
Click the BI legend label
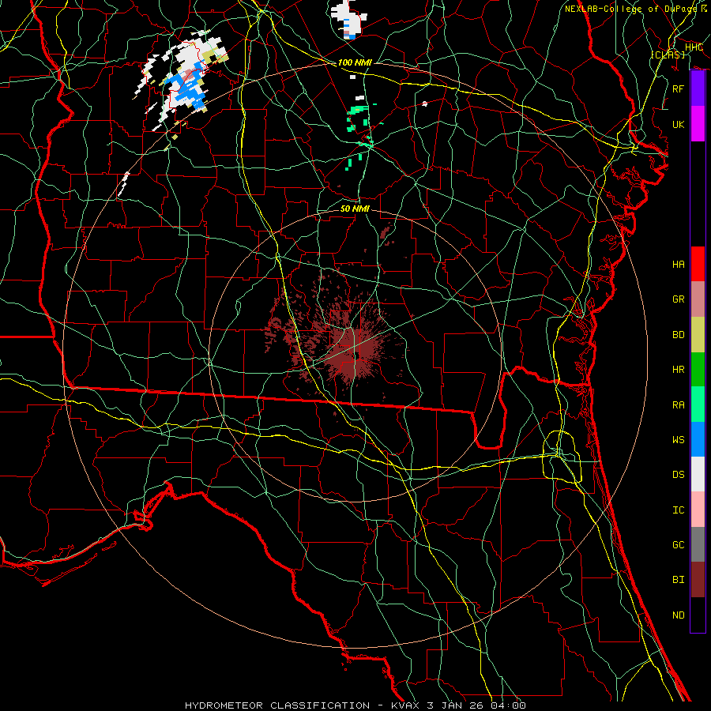(x=679, y=580)
